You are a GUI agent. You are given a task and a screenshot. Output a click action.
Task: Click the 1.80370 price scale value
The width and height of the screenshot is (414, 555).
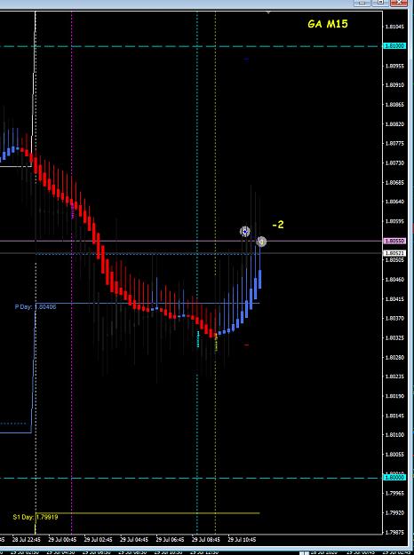394,319
